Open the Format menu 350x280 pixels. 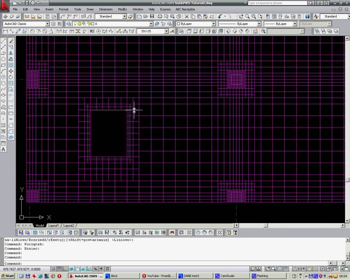(x=64, y=9)
